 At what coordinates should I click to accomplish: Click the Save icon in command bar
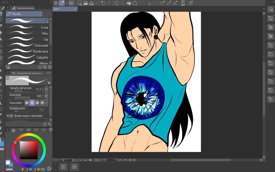92,3
